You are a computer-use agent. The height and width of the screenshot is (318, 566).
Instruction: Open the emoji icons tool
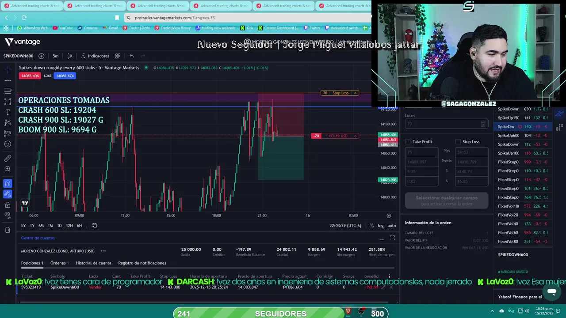[x=8, y=144]
